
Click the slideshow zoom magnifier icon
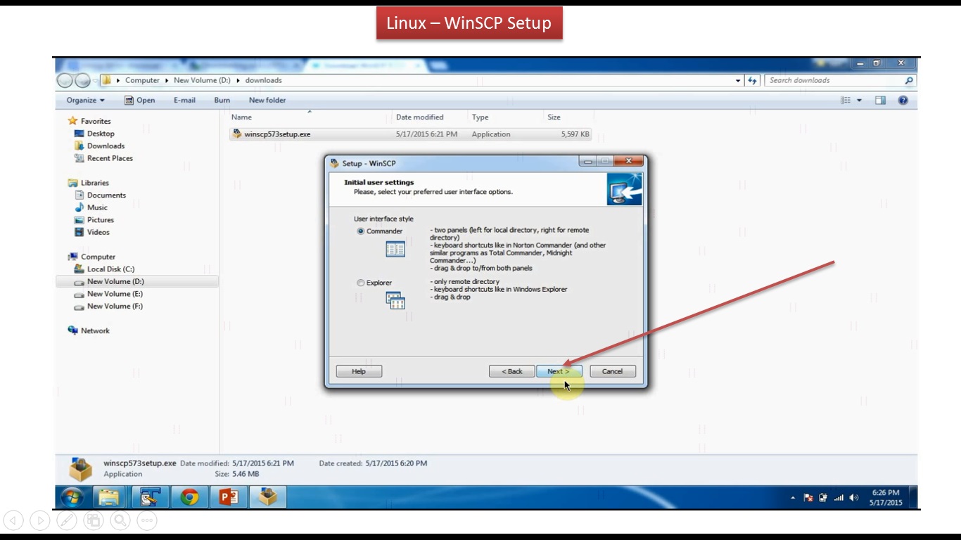point(120,520)
